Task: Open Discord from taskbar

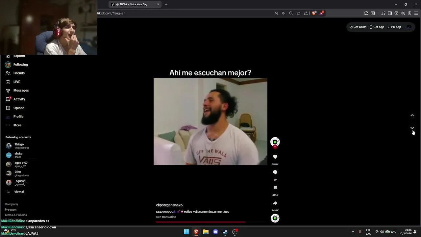Action: (215, 232)
